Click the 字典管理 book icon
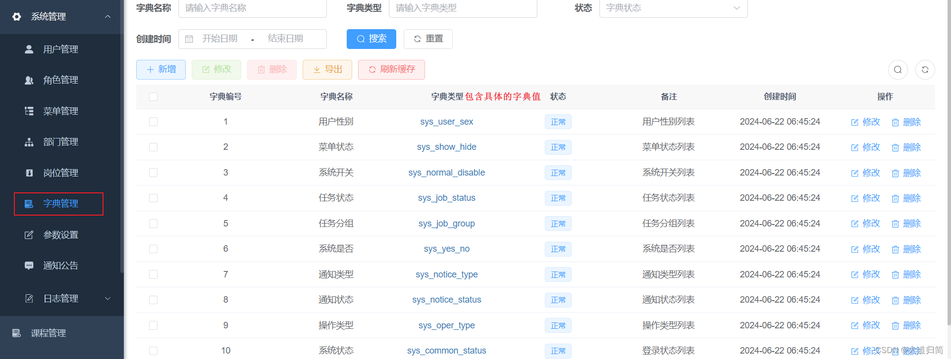Image resolution: width=951 pixels, height=359 pixels. (x=29, y=204)
